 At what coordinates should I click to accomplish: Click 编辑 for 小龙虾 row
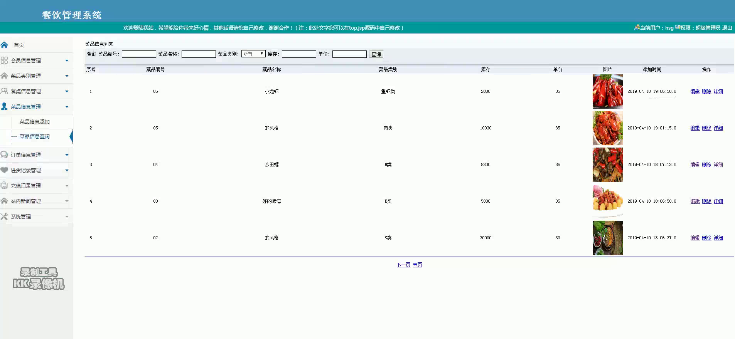coord(695,91)
